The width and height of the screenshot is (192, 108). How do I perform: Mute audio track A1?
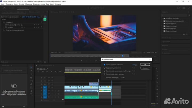52,91
